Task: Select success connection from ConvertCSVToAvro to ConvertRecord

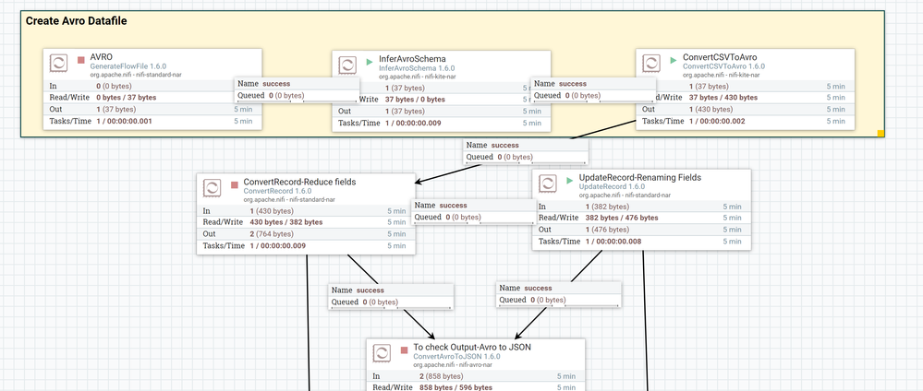Action: (527, 151)
